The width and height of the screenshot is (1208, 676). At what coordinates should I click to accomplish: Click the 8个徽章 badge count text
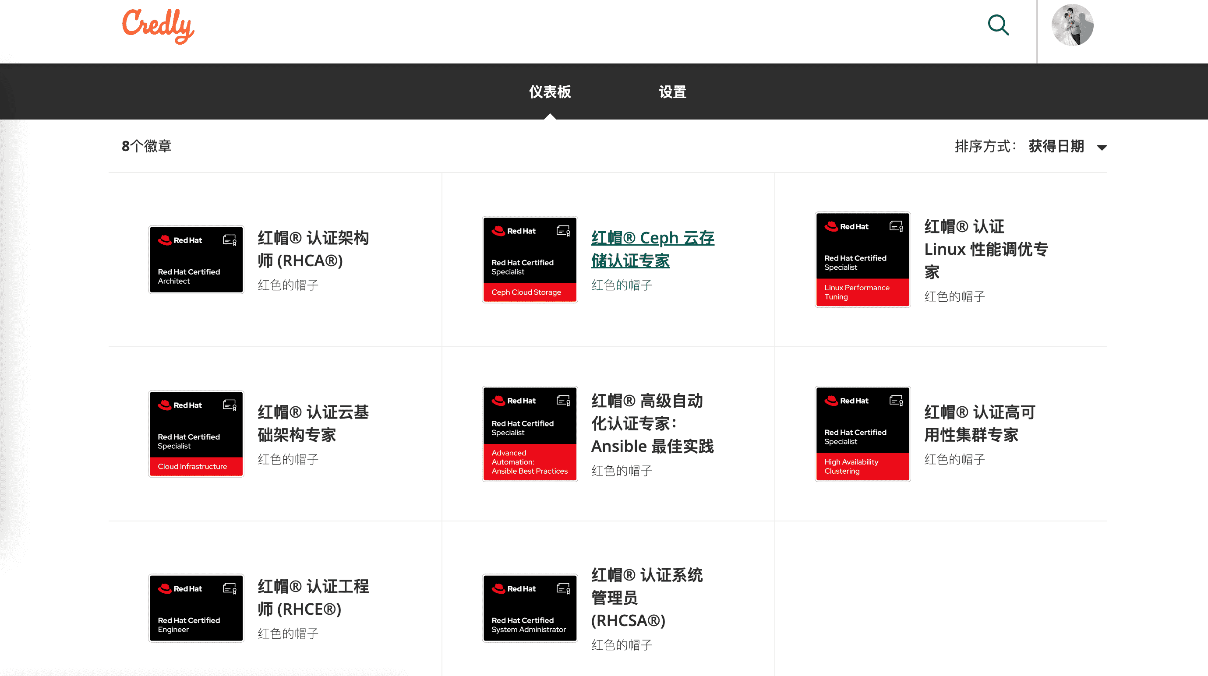146,146
